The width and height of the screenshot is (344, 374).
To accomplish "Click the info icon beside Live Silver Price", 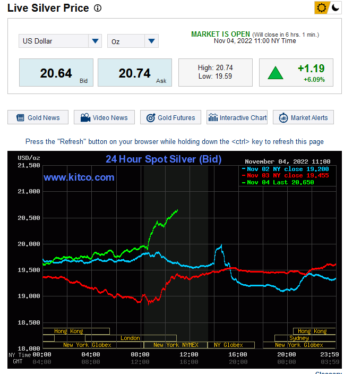I will [98, 8].
